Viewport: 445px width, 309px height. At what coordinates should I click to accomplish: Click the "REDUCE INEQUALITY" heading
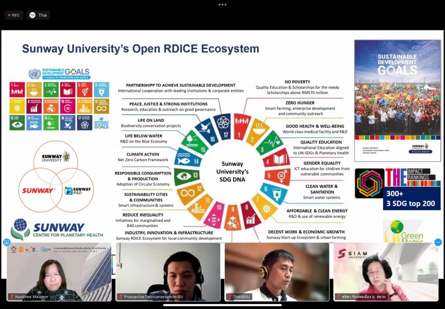coord(143,215)
